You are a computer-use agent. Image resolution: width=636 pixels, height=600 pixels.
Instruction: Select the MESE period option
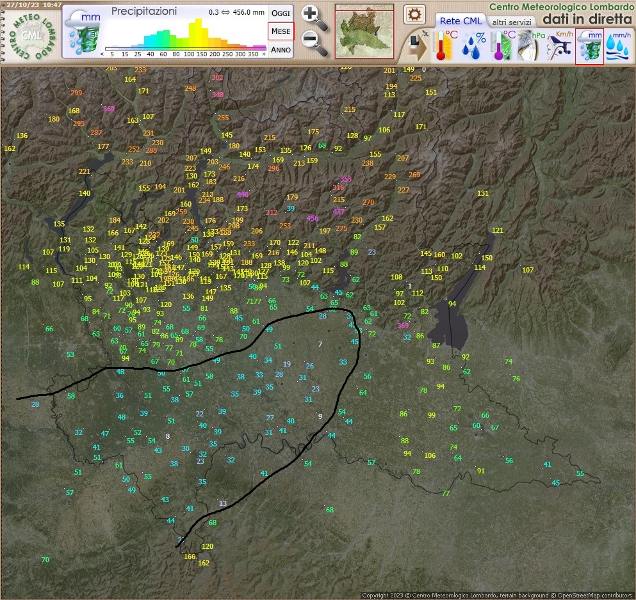pos(281,31)
